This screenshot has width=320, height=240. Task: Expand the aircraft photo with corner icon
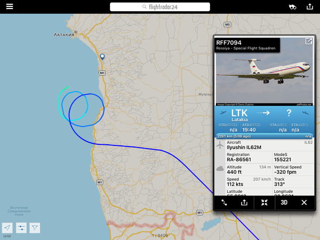[308, 41]
